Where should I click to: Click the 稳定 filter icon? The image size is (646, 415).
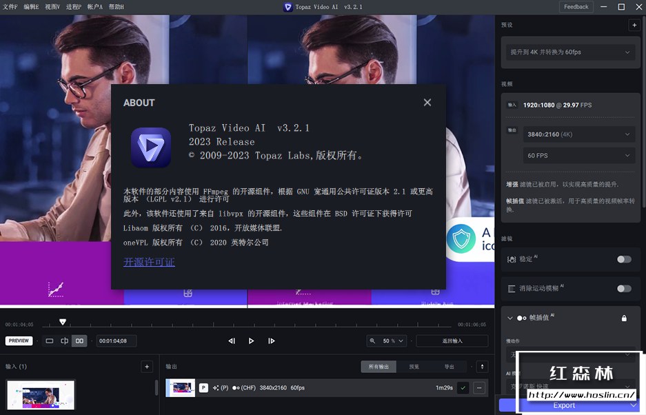coord(512,259)
